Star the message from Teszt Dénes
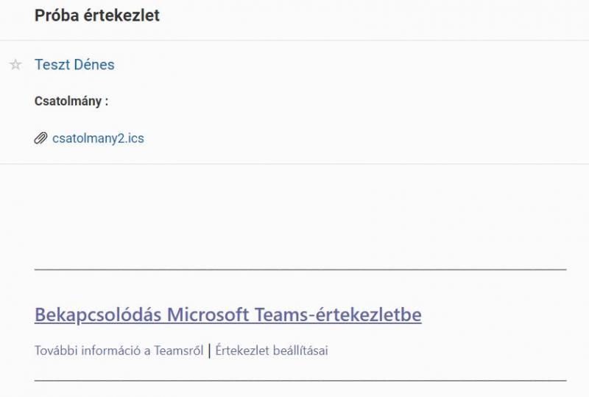The image size is (589, 397). tap(15, 65)
